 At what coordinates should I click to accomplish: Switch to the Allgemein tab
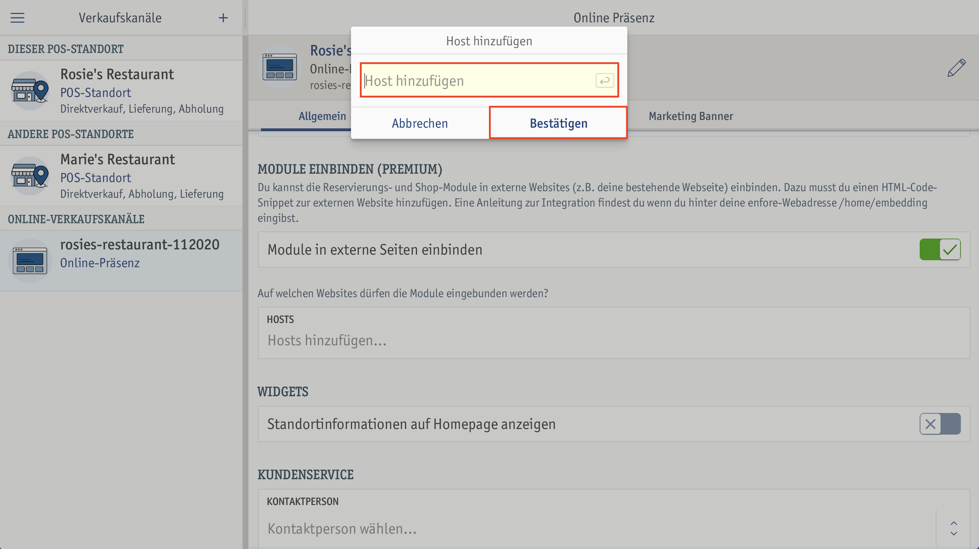pyautogui.click(x=322, y=116)
